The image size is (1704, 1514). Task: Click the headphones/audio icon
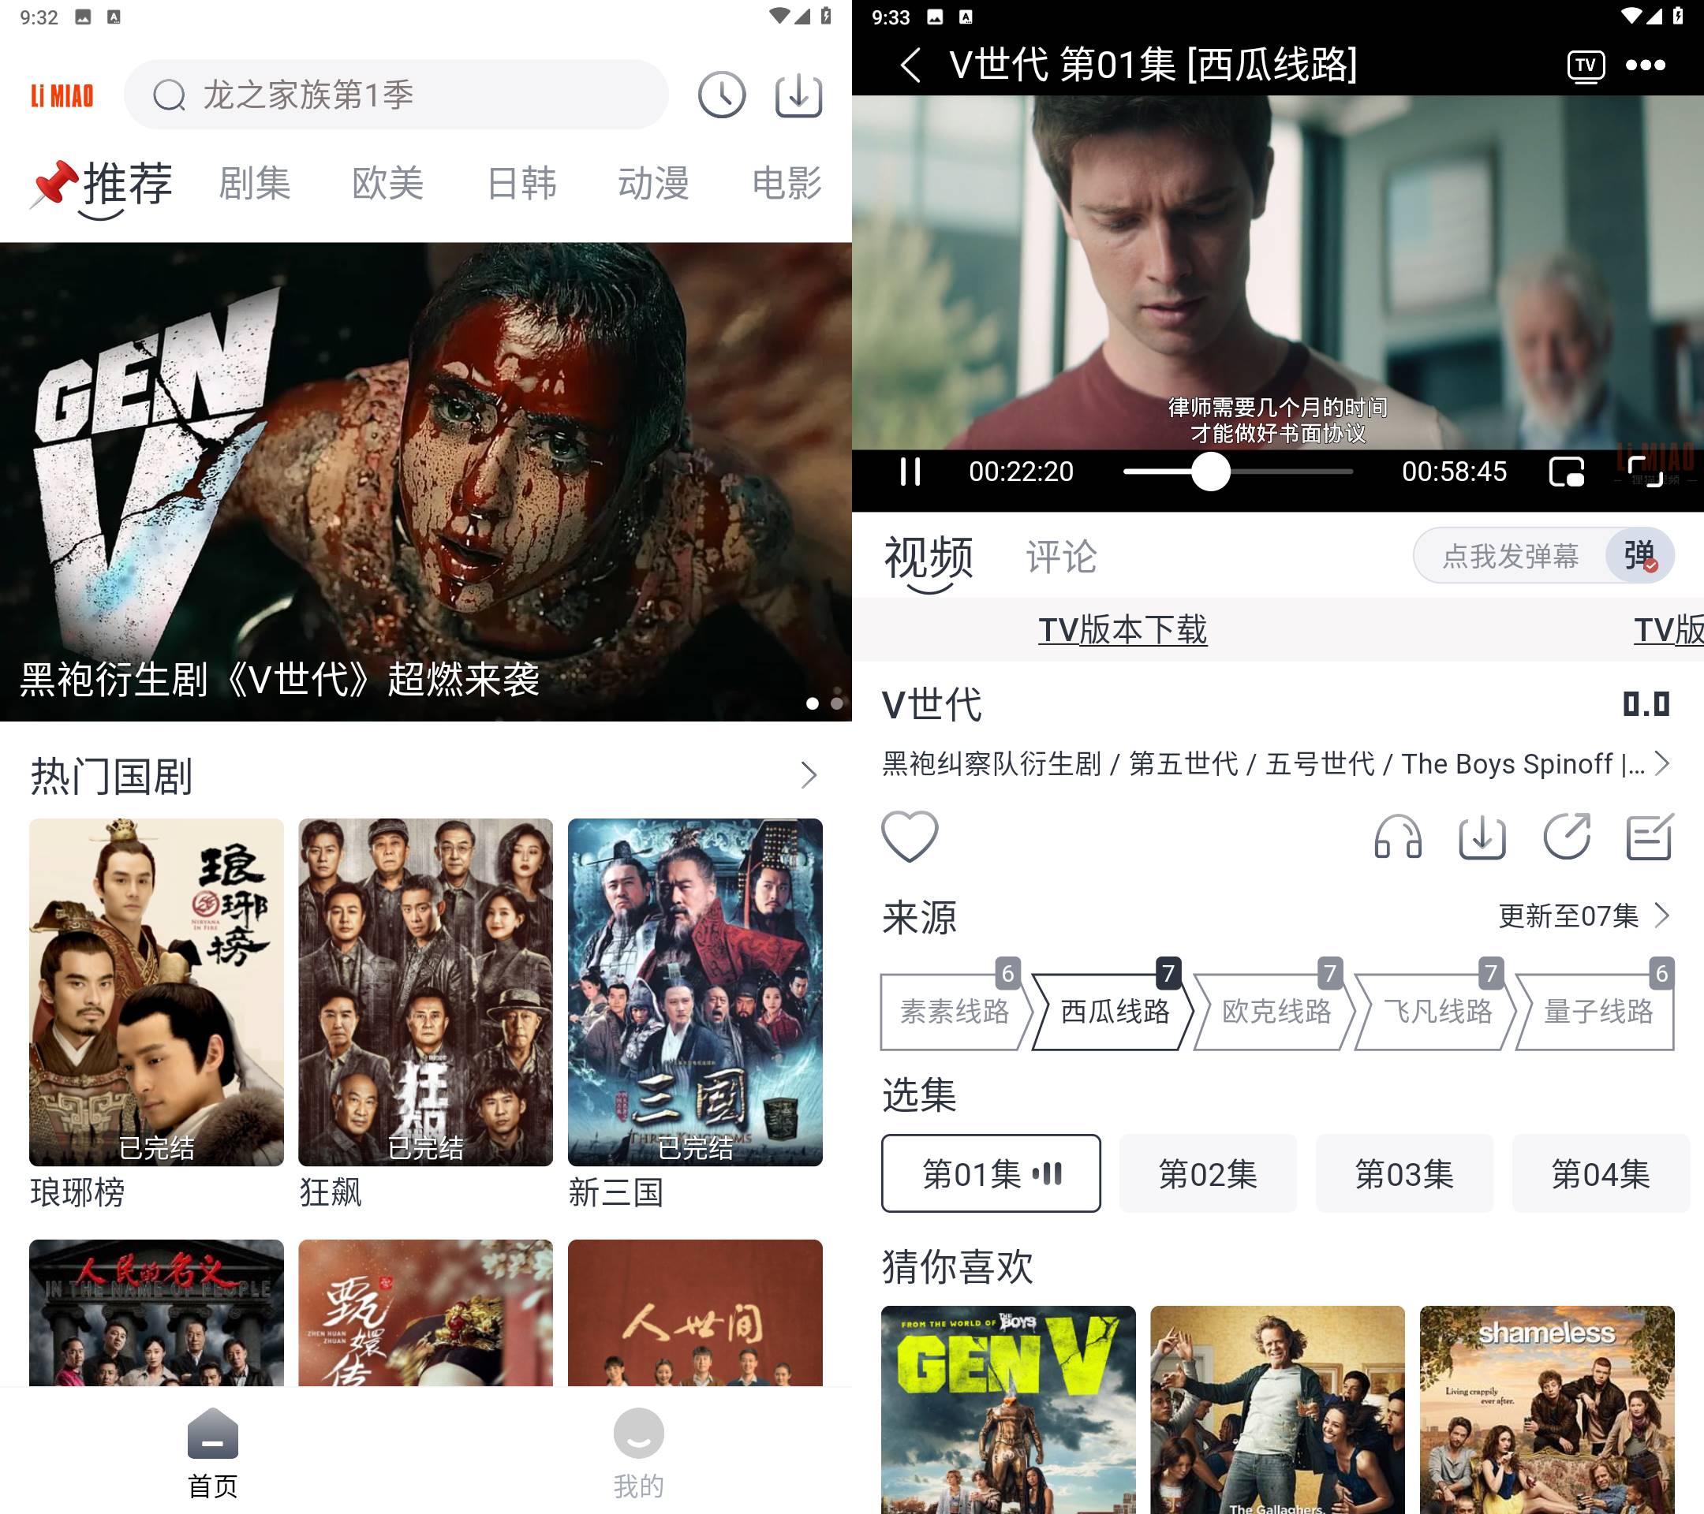click(1394, 837)
